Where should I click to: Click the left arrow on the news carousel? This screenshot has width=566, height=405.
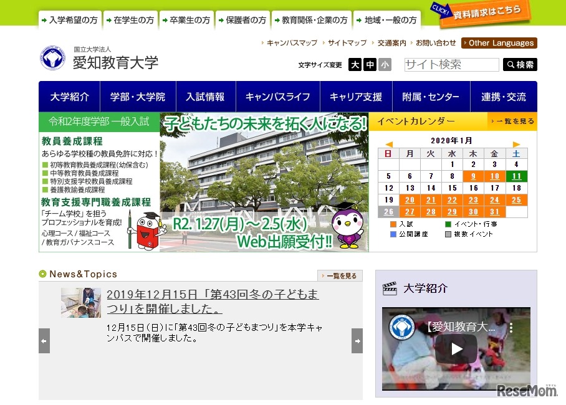pos(44,341)
